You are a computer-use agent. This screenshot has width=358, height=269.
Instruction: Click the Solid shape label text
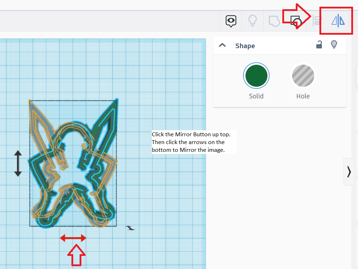click(x=256, y=96)
